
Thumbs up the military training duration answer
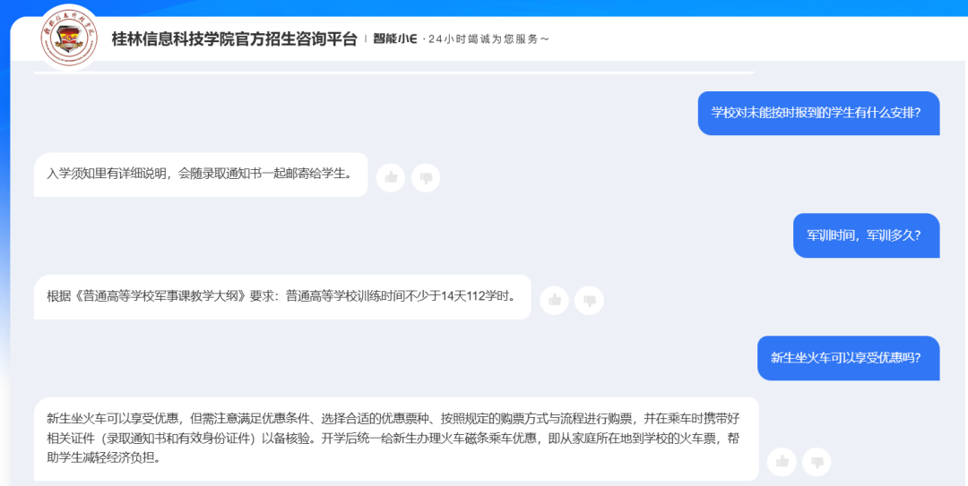(554, 300)
